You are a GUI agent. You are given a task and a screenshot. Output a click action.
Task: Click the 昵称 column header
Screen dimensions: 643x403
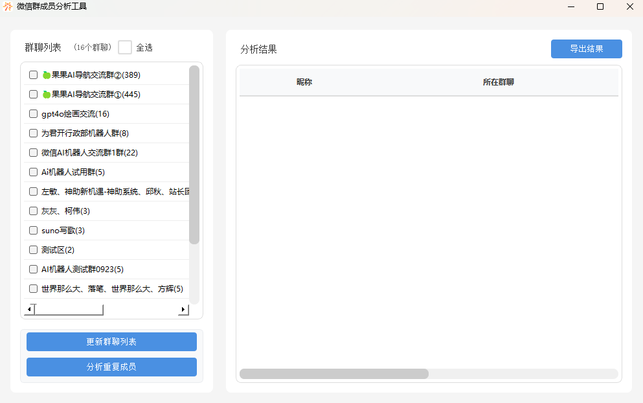coord(304,82)
